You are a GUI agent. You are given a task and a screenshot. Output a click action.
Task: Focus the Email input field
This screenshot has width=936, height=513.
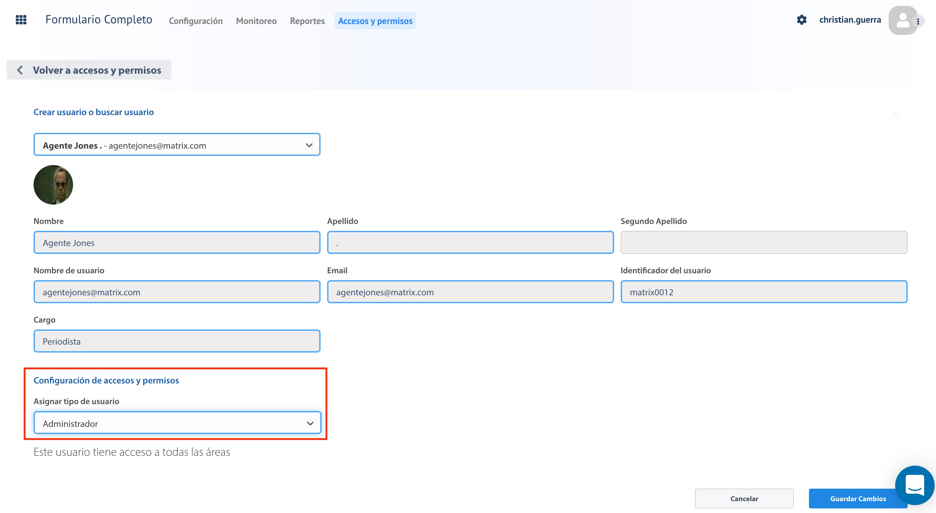click(470, 292)
